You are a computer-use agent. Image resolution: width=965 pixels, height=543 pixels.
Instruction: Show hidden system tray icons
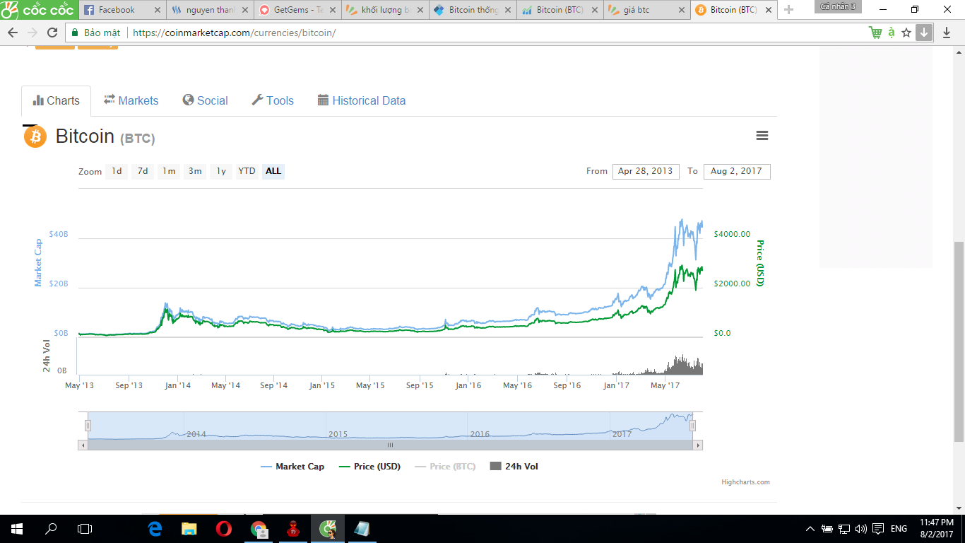coord(810,529)
